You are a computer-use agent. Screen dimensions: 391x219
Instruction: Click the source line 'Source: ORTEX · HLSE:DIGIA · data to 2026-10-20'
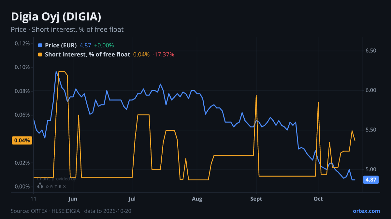tap(71, 211)
